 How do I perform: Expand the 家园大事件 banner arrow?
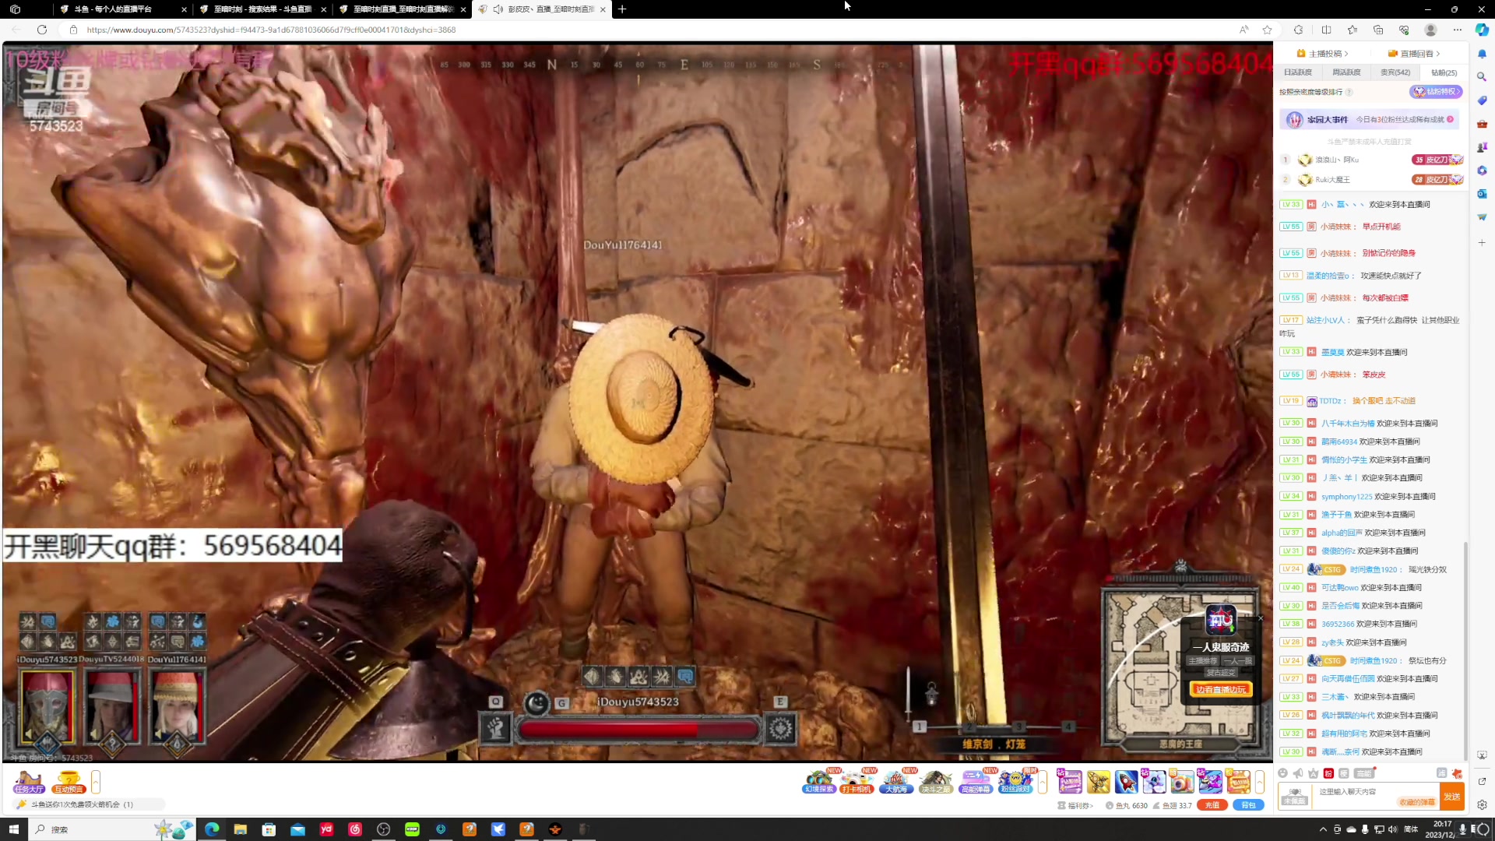pyautogui.click(x=1450, y=119)
